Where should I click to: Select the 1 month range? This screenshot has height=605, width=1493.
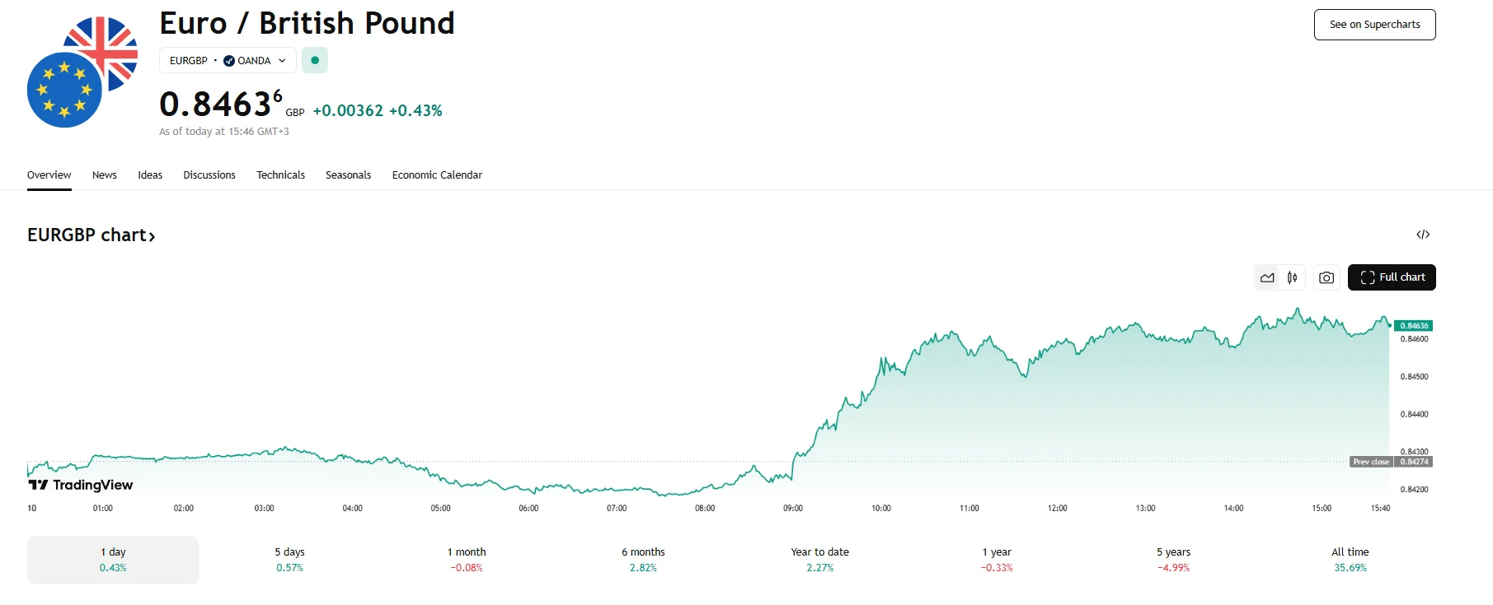(x=467, y=560)
